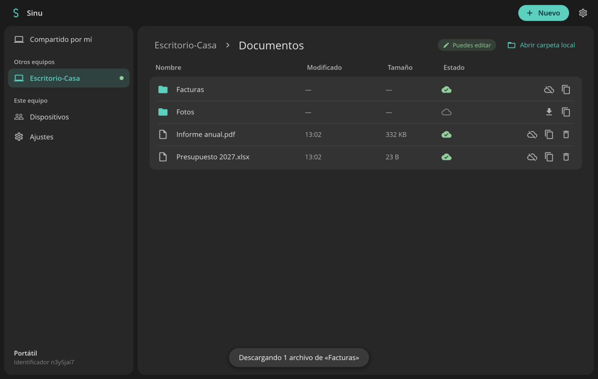Click the Informe anual.pdf file icon
This screenshot has height=379, width=598.
163,135
